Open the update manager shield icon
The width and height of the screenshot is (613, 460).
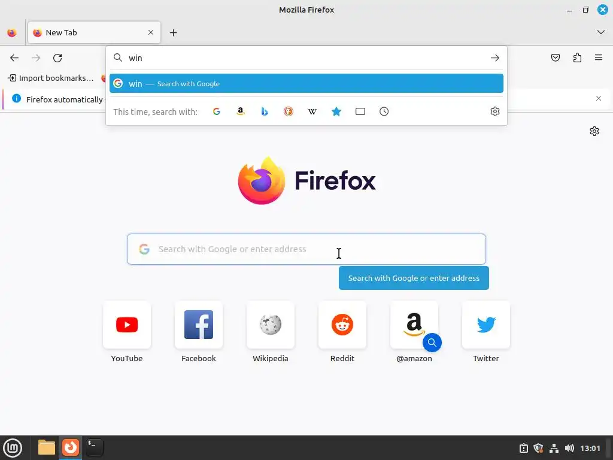pyautogui.click(x=538, y=448)
